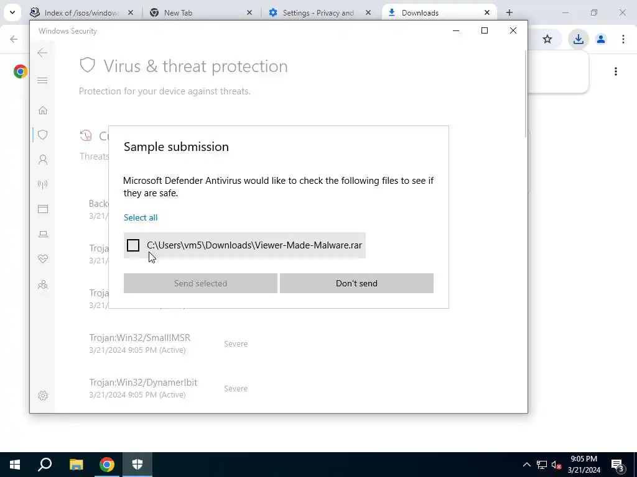The image size is (637, 477).
Task: Open the Windows Start menu
Action: [15, 465]
